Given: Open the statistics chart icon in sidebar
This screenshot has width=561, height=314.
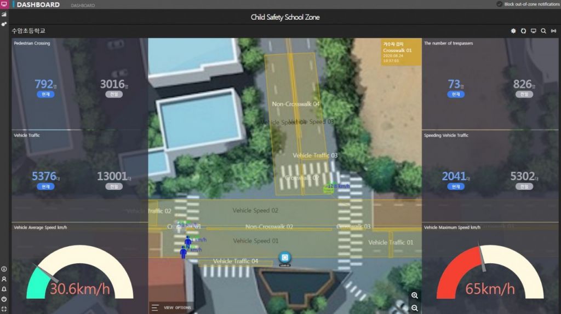Looking at the screenshot, I should point(4,15).
